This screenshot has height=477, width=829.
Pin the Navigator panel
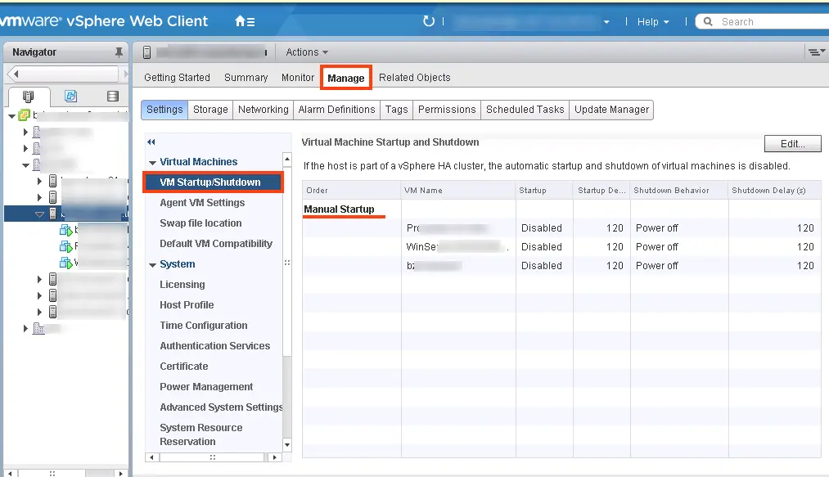[119, 52]
